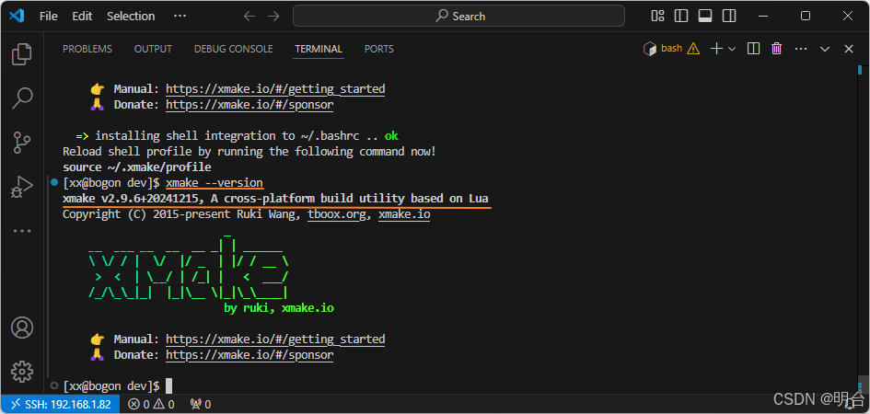Open top Donate sponsor link
The image size is (870, 414).
[249, 104]
